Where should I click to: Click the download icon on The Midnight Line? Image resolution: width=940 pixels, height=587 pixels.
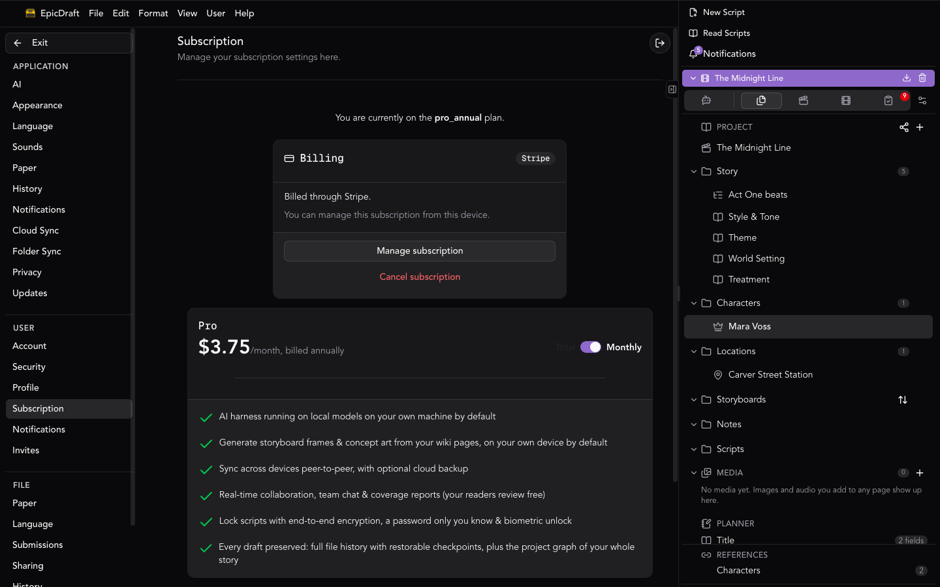click(x=907, y=78)
